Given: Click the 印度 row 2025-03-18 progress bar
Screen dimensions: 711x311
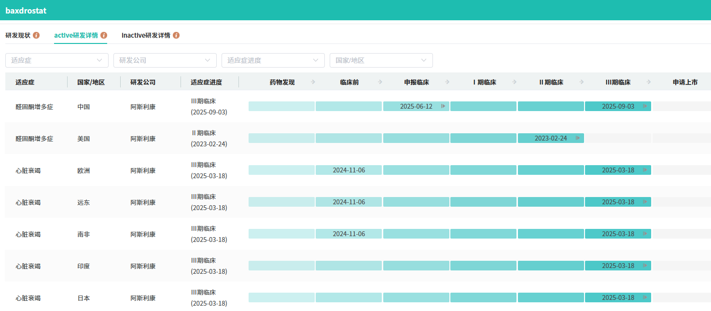Looking at the screenshot, I should pos(618,266).
